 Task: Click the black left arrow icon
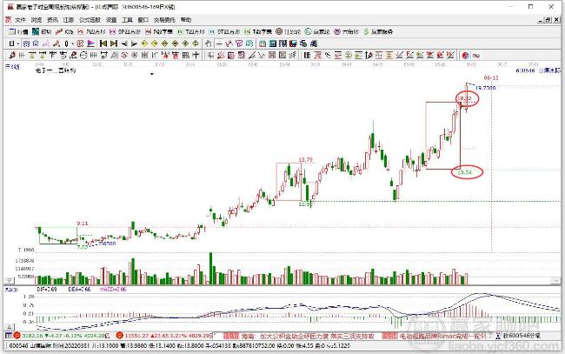pyautogui.click(x=124, y=43)
